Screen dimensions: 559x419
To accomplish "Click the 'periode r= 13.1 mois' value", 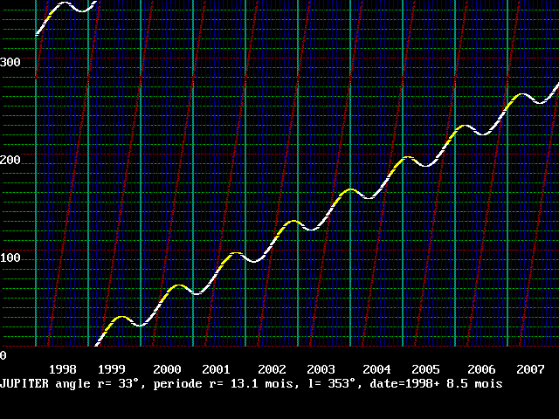I will [224, 384].
